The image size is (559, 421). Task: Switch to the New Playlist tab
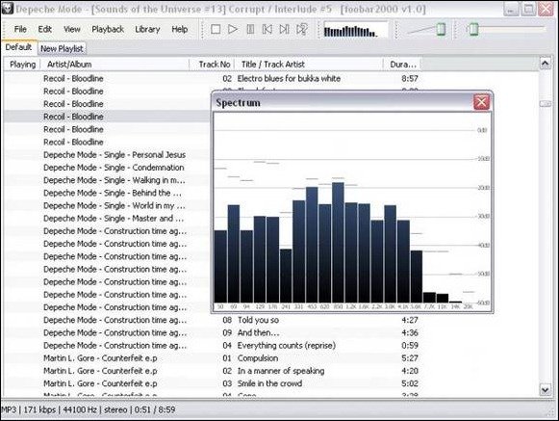pyautogui.click(x=62, y=48)
